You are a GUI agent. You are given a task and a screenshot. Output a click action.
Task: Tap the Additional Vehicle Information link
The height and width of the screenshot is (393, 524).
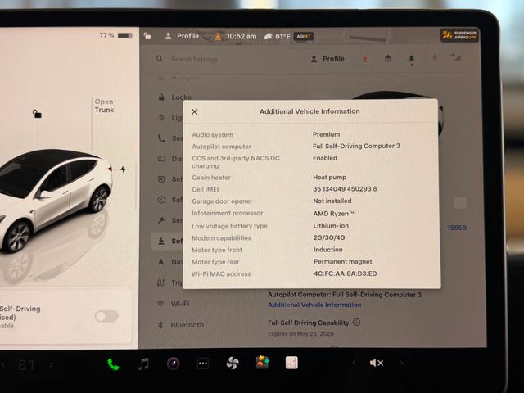pos(314,305)
